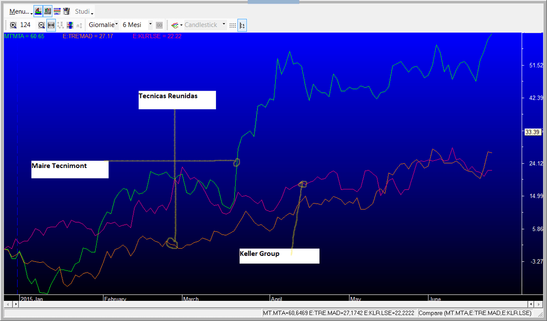The image size is (547, 321).
Task: Click the February date label
Action: (x=115, y=299)
